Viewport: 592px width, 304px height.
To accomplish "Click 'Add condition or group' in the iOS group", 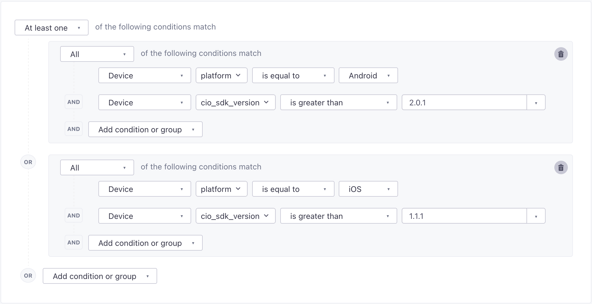I will tap(145, 243).
